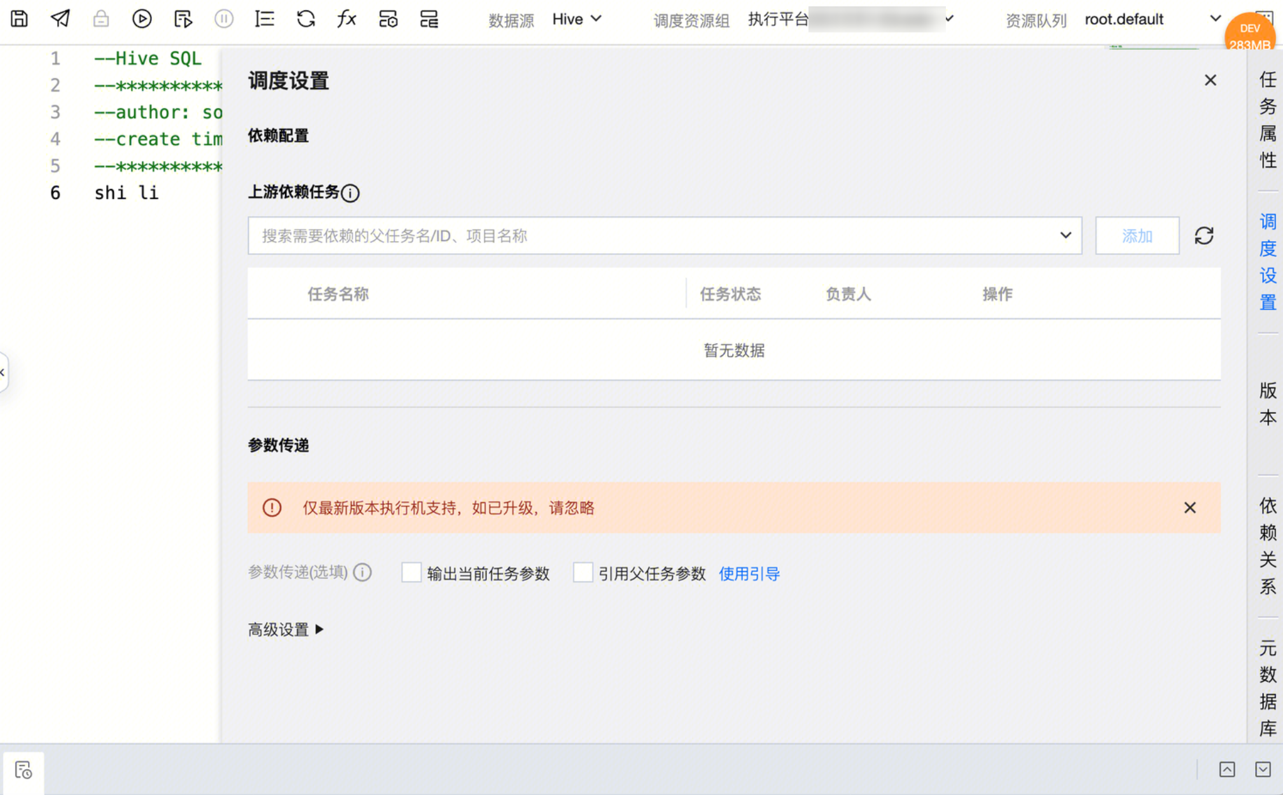The height and width of the screenshot is (795, 1283).
Task: Switch to the 依赖关系 side tab
Action: point(1267,546)
